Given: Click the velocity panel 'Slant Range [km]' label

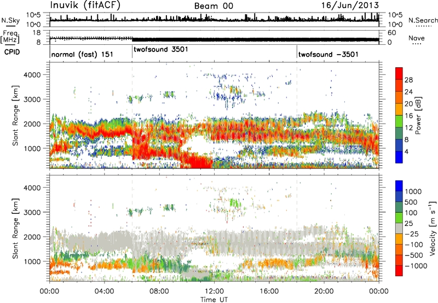Looking at the screenshot, I should [x=15, y=228].
